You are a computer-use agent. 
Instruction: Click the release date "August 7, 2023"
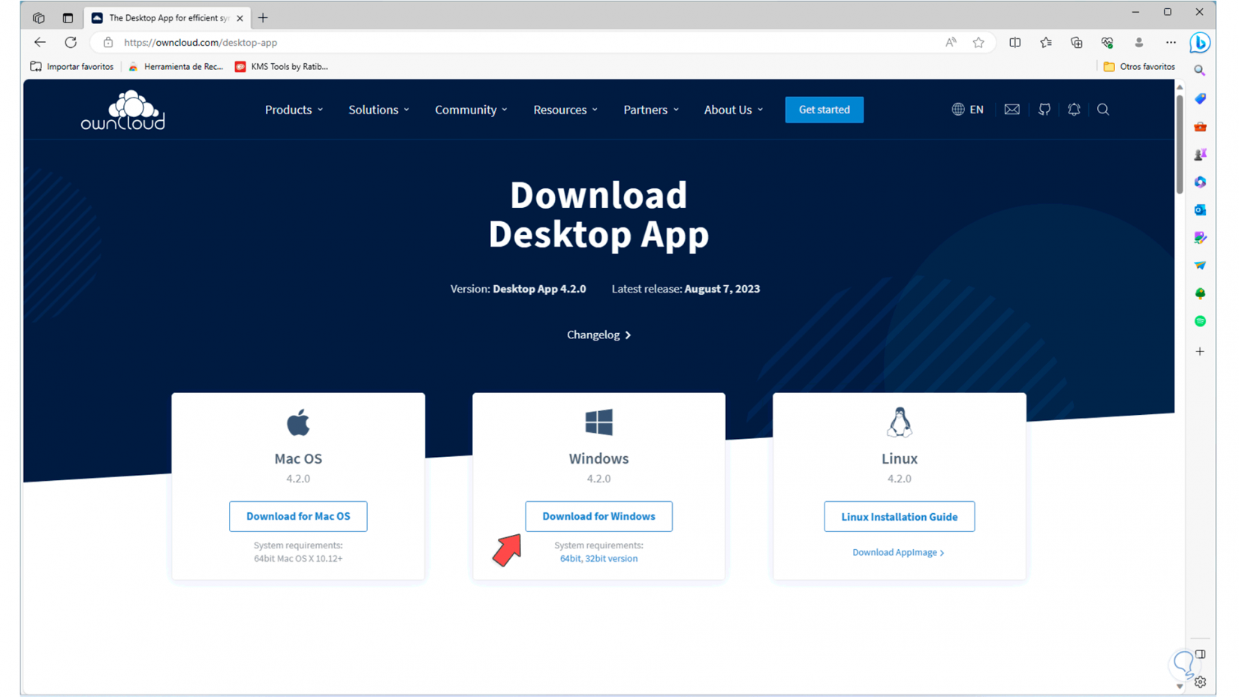pyautogui.click(x=722, y=289)
